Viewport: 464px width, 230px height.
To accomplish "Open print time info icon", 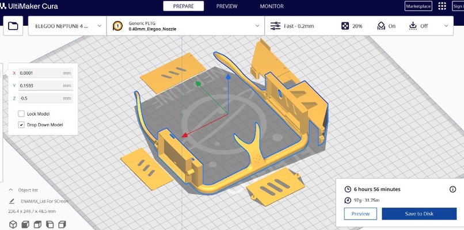I will (452, 189).
